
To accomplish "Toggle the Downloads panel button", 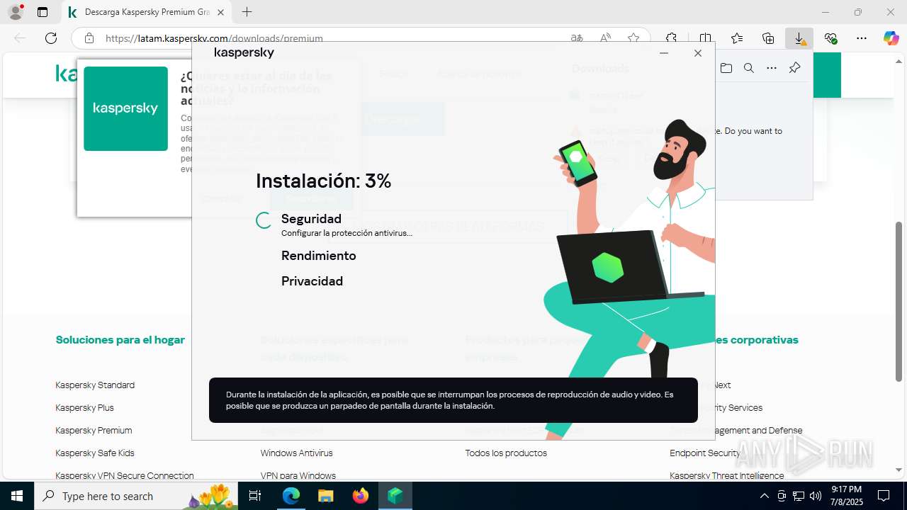I will (799, 38).
